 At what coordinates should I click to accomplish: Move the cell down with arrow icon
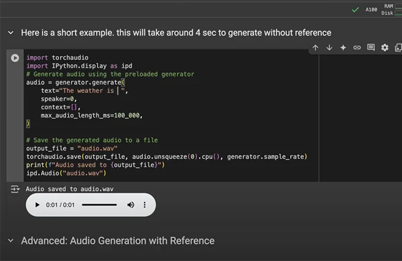[x=329, y=48]
